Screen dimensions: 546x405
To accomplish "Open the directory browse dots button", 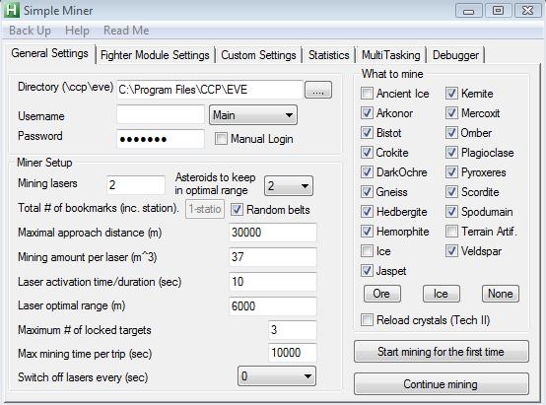I will coord(318,90).
